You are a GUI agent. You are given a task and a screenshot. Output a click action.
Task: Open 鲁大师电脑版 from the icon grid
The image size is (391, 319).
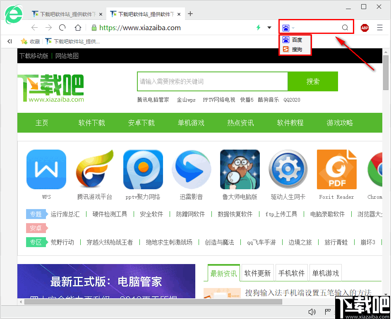pyautogui.click(x=240, y=169)
